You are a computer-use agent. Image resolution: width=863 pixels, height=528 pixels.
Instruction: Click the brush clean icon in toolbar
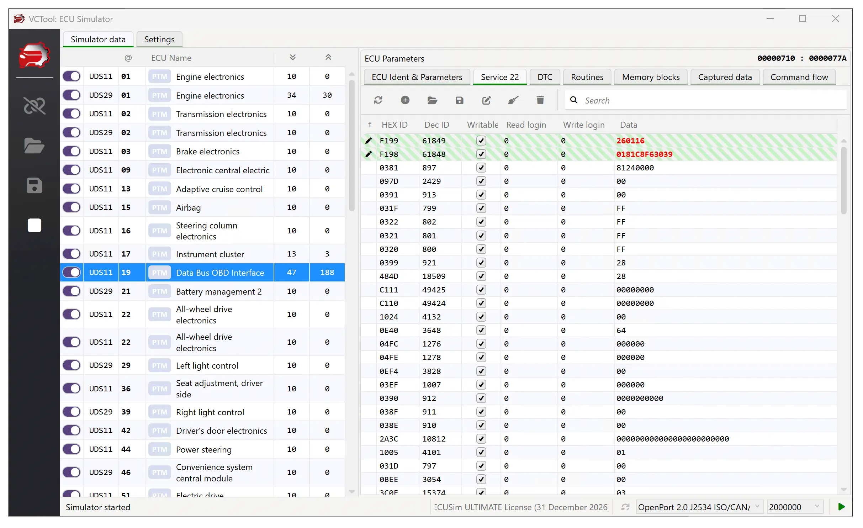coord(513,100)
